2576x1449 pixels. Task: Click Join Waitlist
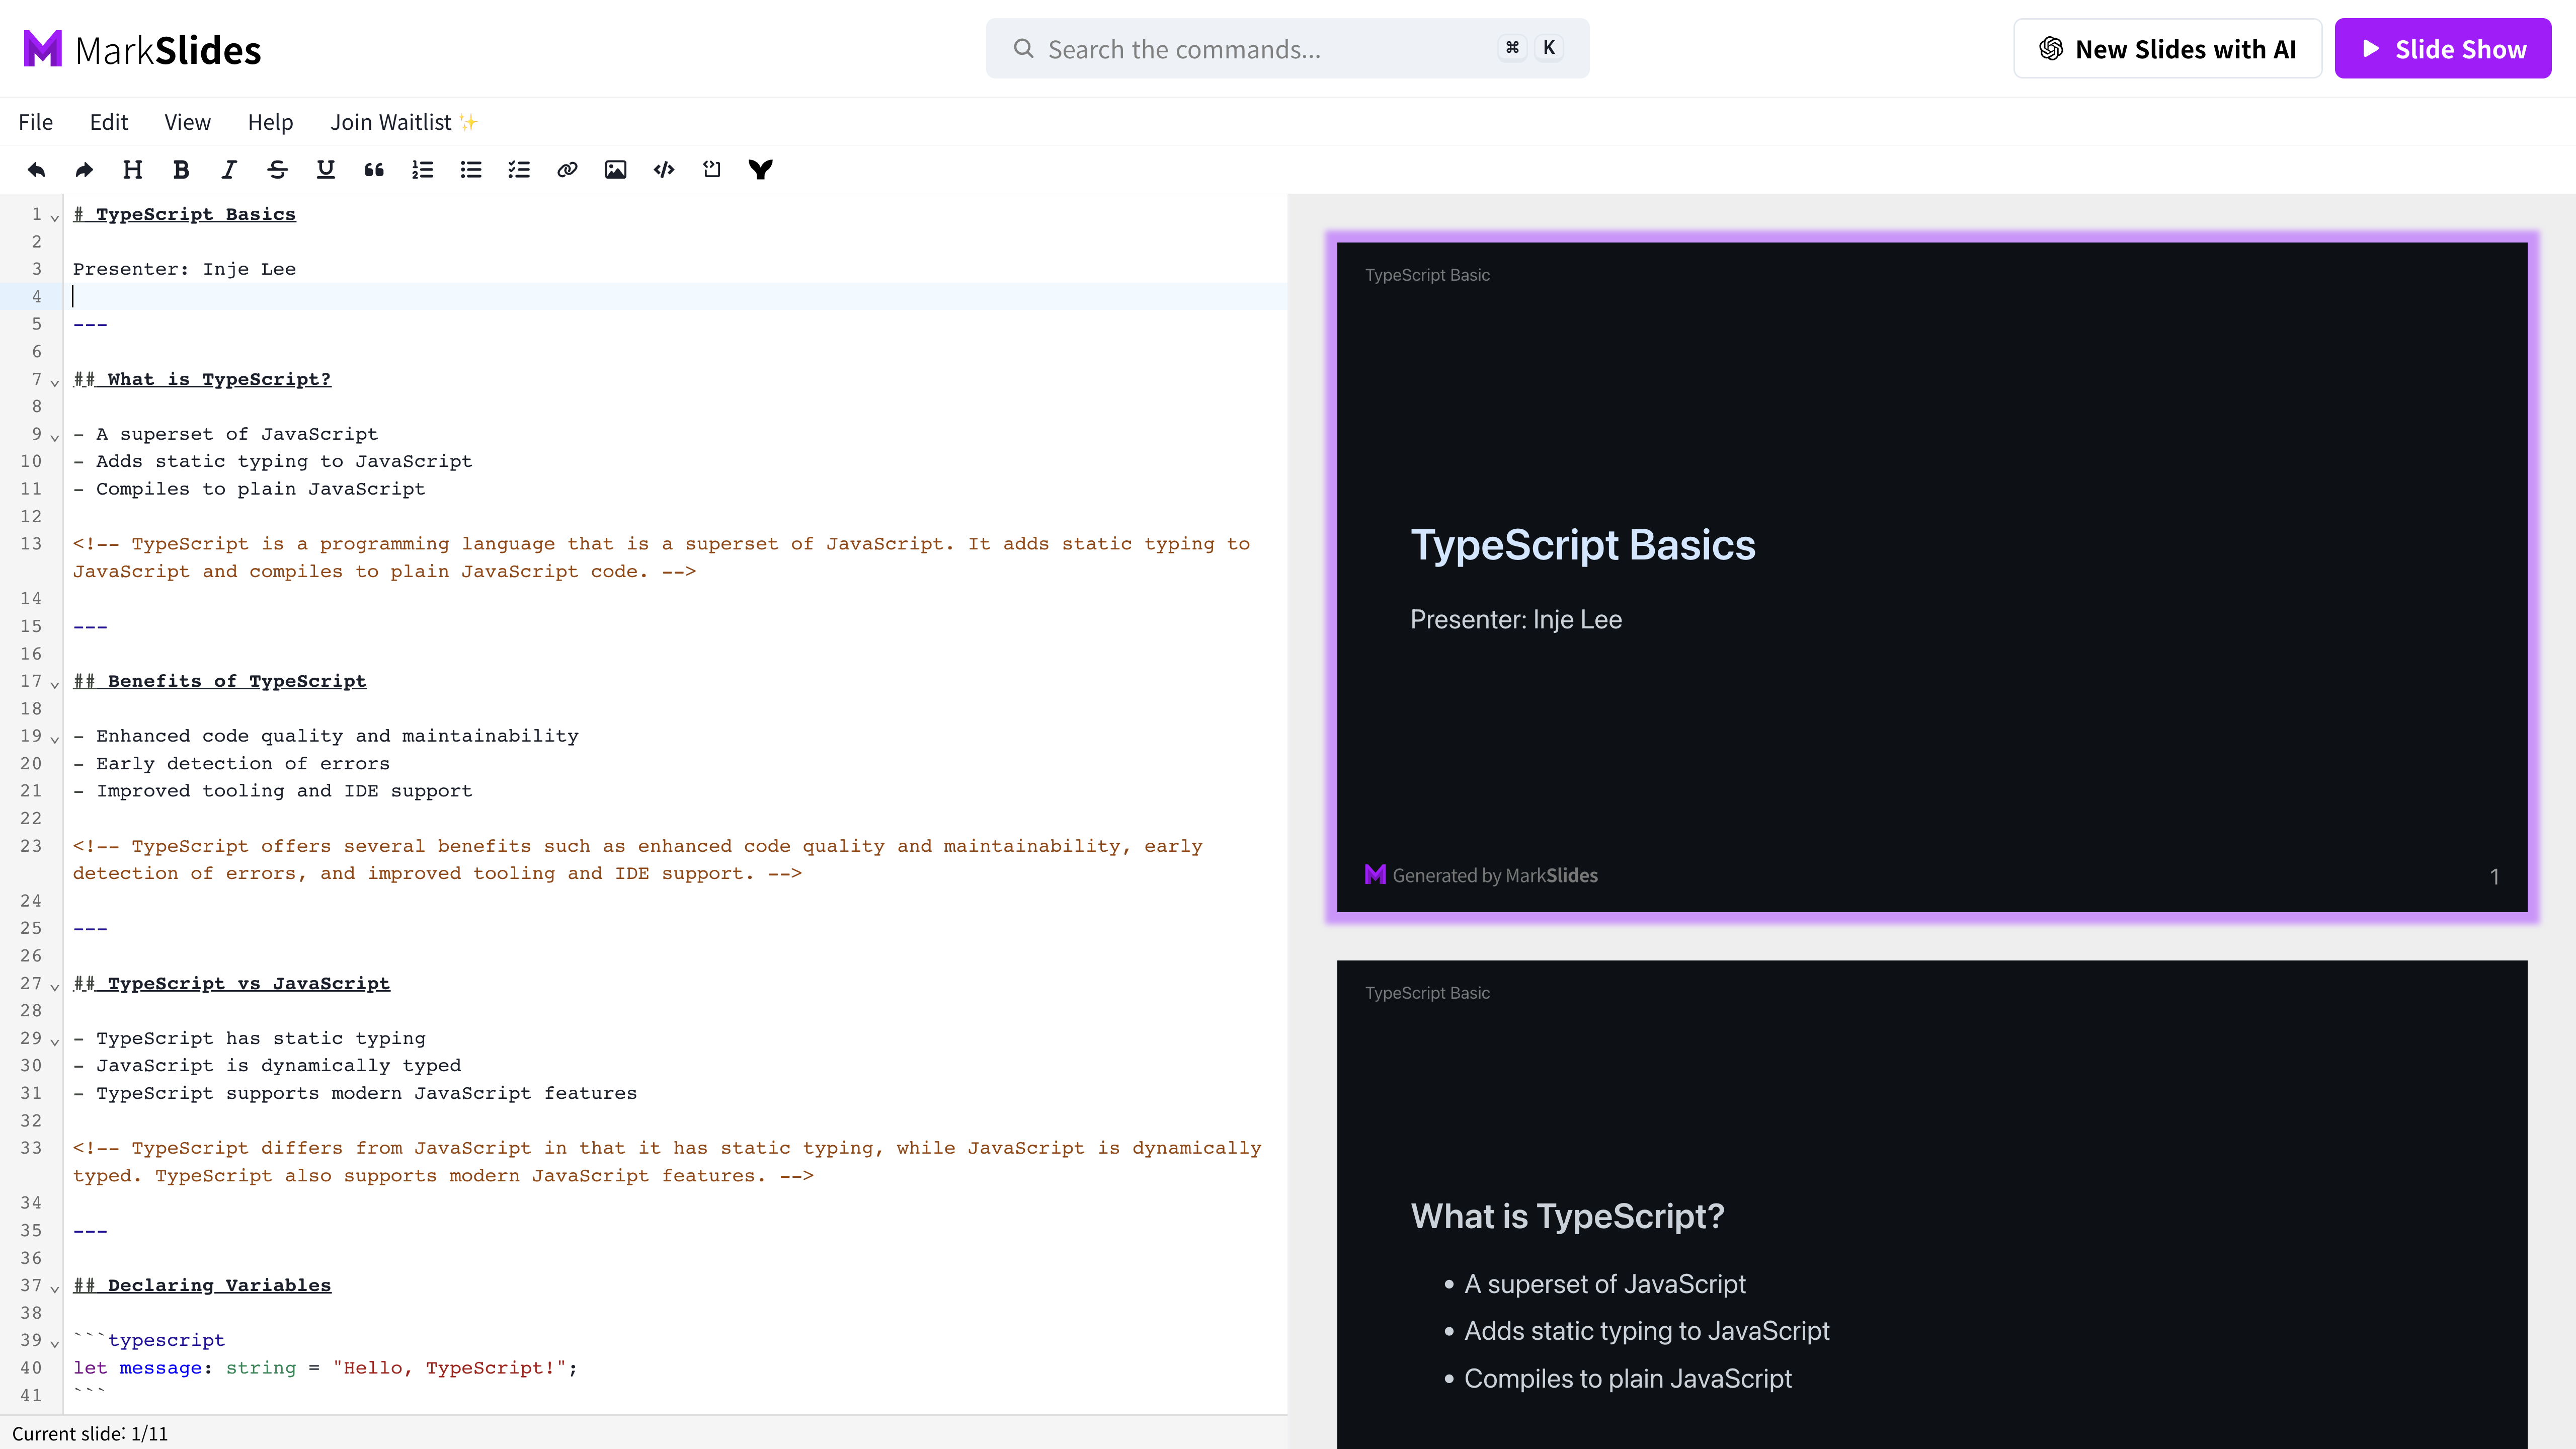point(404,122)
